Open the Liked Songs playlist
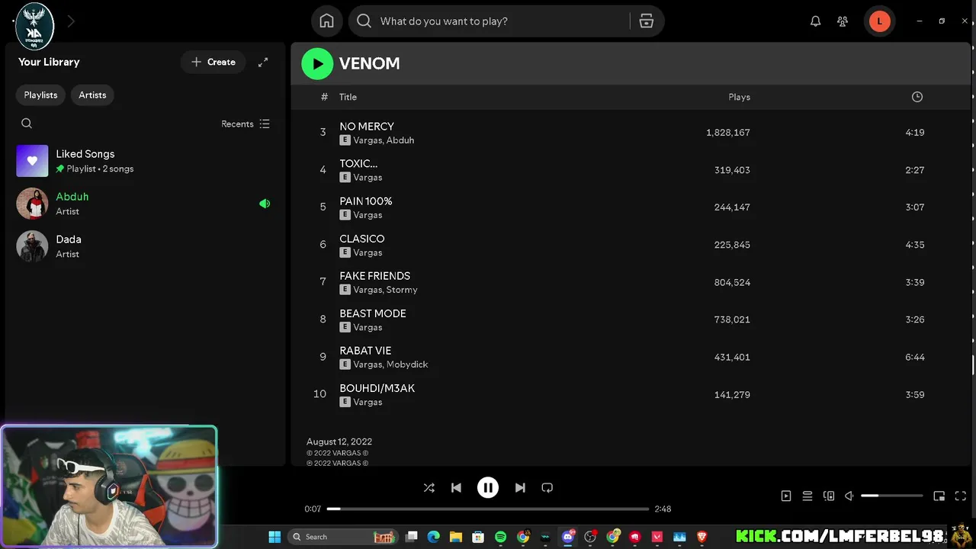Viewport: 976px width, 549px height. pyautogui.click(x=145, y=161)
